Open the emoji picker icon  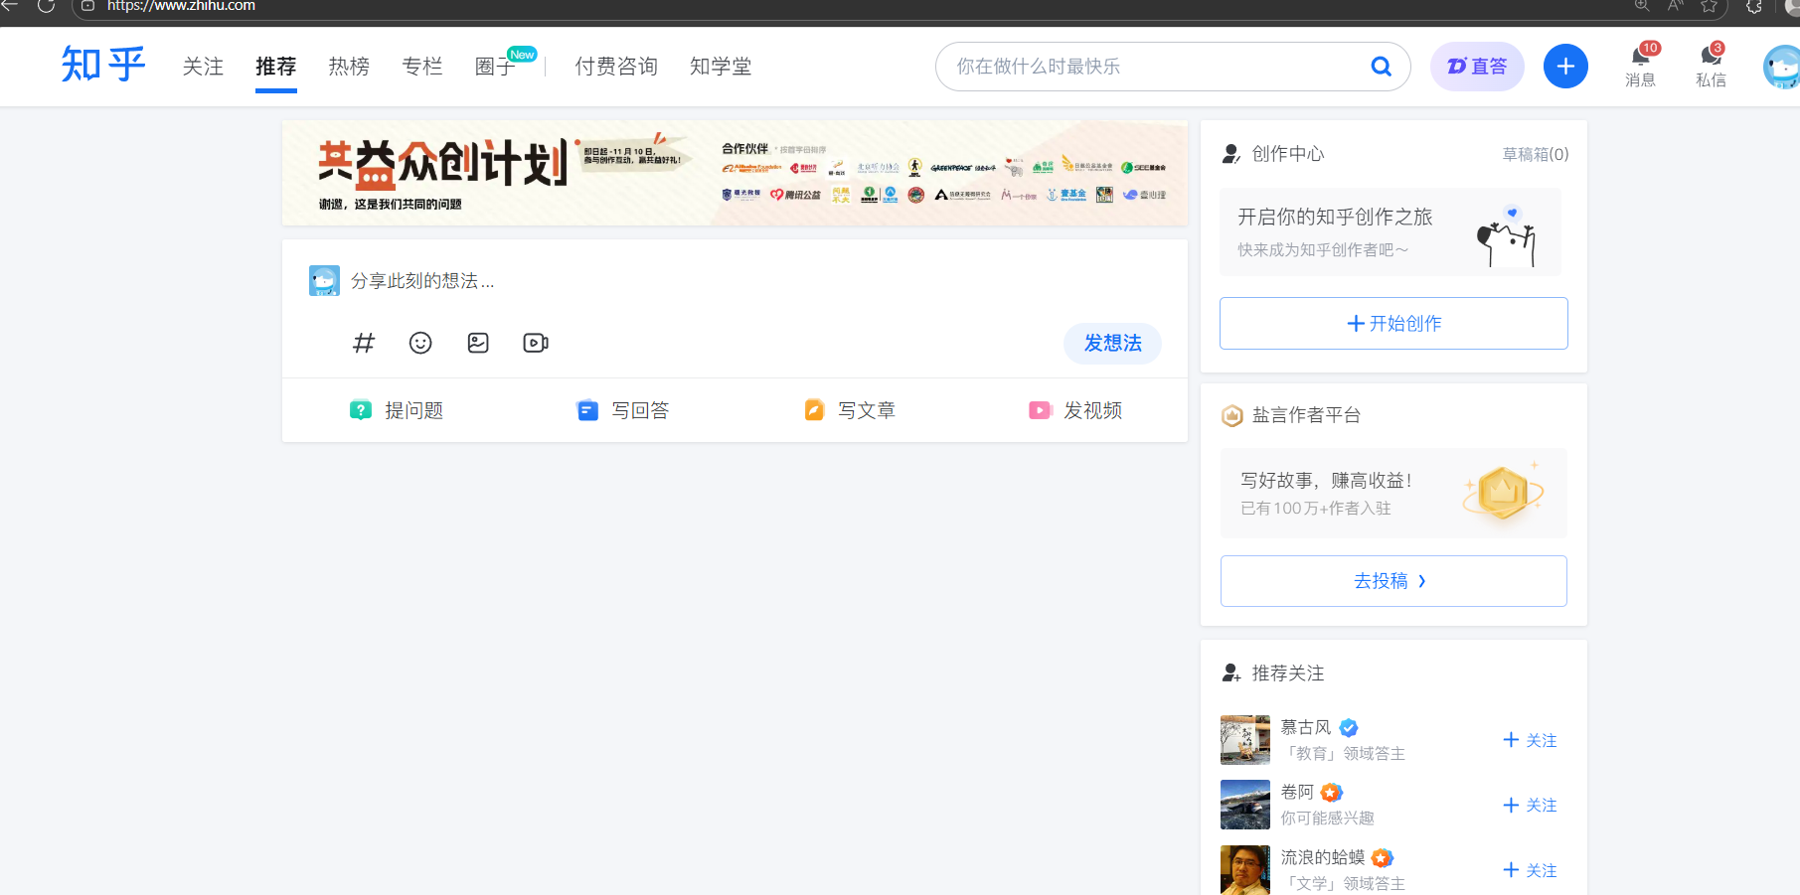pyautogui.click(x=420, y=343)
